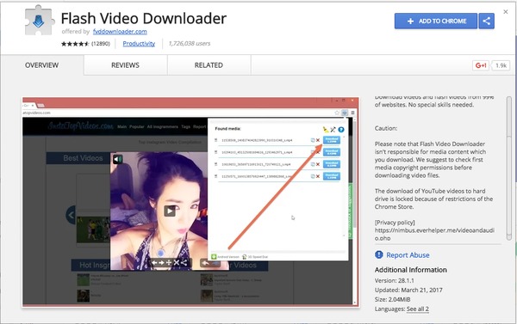Click the speaker icon on the preview video
517x324 pixels.
click(118, 160)
